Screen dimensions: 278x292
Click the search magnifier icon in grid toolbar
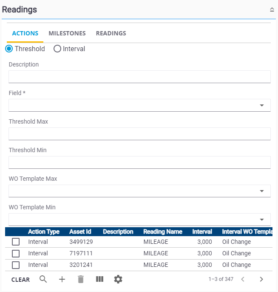coord(43,279)
